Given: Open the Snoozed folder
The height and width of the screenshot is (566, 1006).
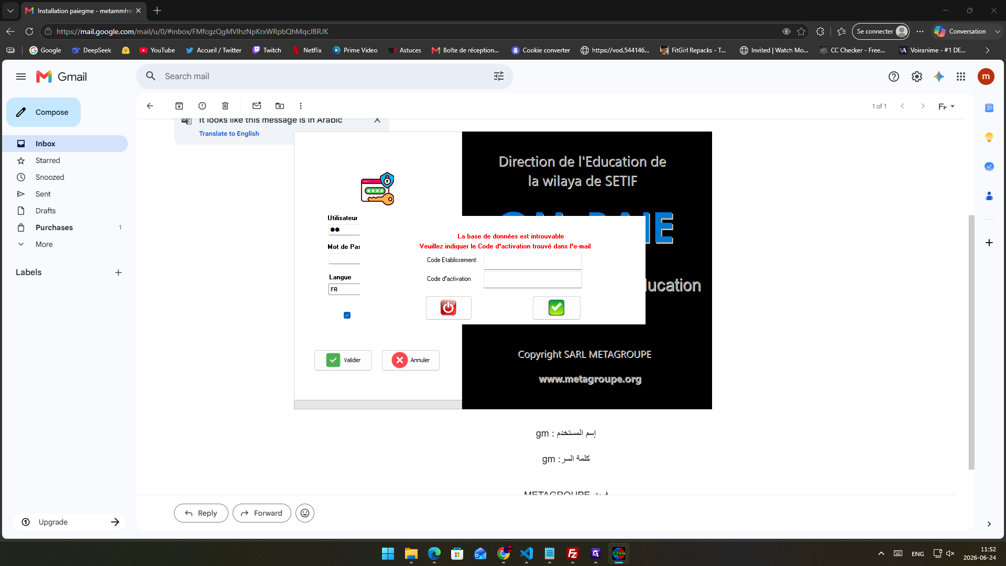Looking at the screenshot, I should (65, 177).
